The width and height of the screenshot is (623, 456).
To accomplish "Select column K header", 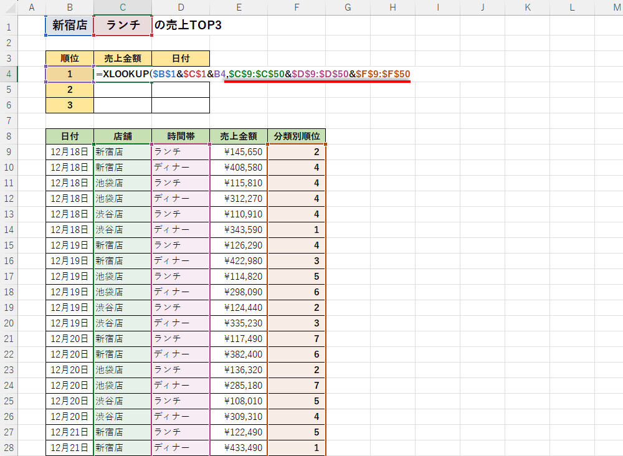I will (x=527, y=7).
